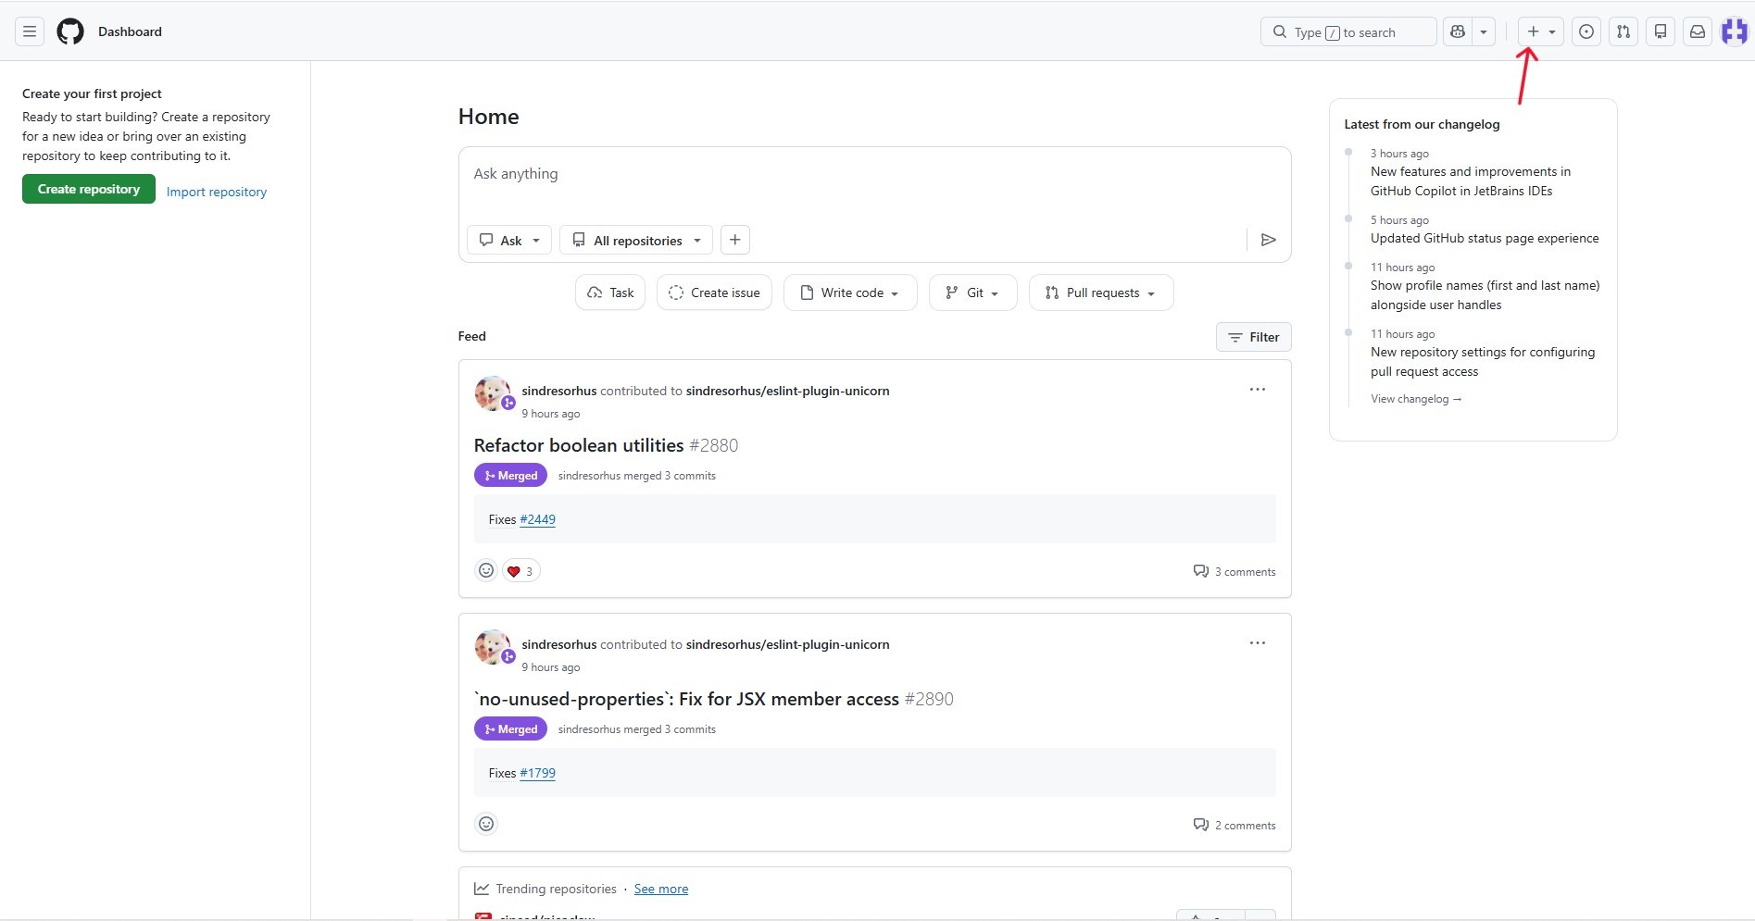The height and width of the screenshot is (921, 1755).
Task: Open the Ask mode dropdown
Action: (509, 240)
